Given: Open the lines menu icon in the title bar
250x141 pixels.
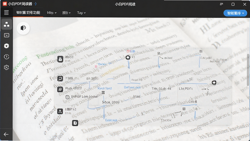Looking at the screenshot, I should 222,4.
